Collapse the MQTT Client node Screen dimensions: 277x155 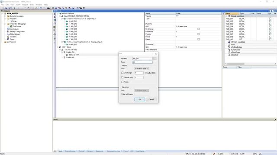58,47
